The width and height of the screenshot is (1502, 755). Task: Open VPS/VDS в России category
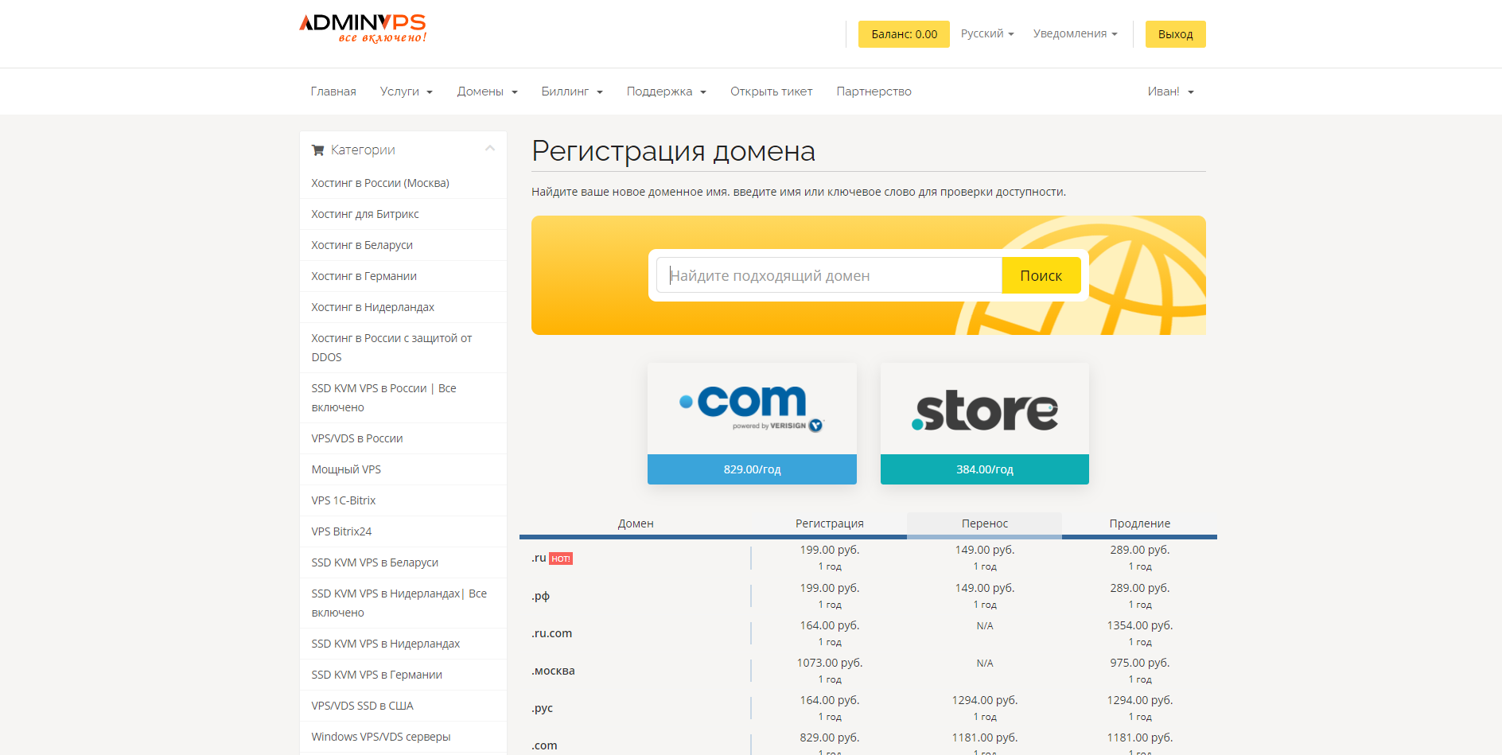403,438
